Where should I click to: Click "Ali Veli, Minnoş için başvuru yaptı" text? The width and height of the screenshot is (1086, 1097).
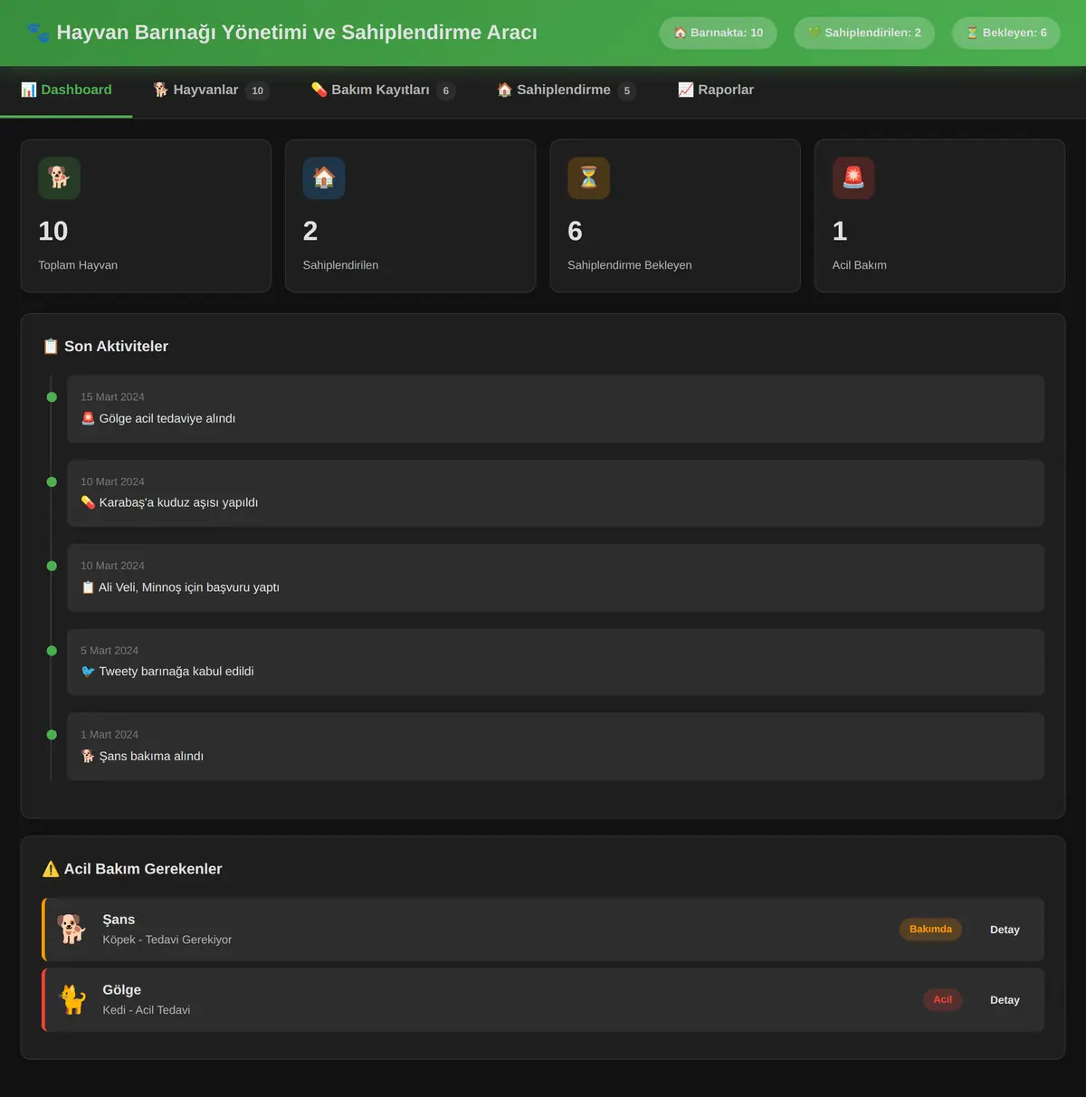click(x=189, y=587)
